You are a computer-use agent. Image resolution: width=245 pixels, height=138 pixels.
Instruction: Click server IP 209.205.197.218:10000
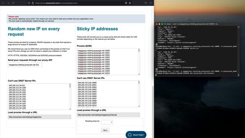87,83
